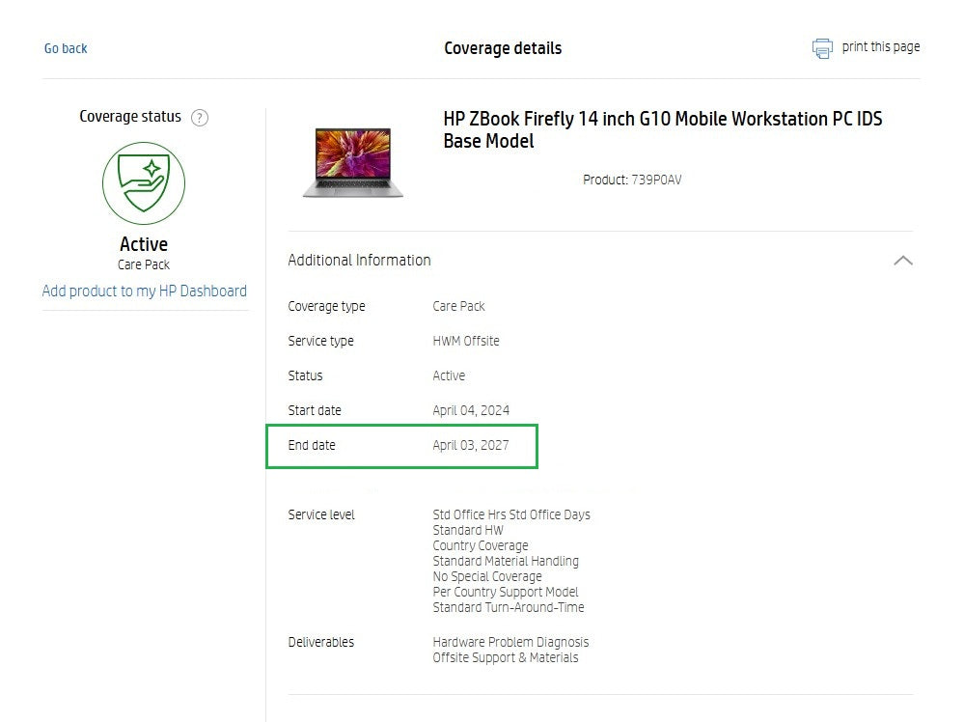This screenshot has width=964, height=722.
Task: Click the 'Deliverables' label
Action: (x=321, y=642)
